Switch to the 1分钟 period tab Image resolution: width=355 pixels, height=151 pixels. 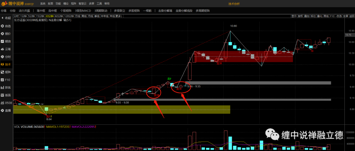click(23, 16)
